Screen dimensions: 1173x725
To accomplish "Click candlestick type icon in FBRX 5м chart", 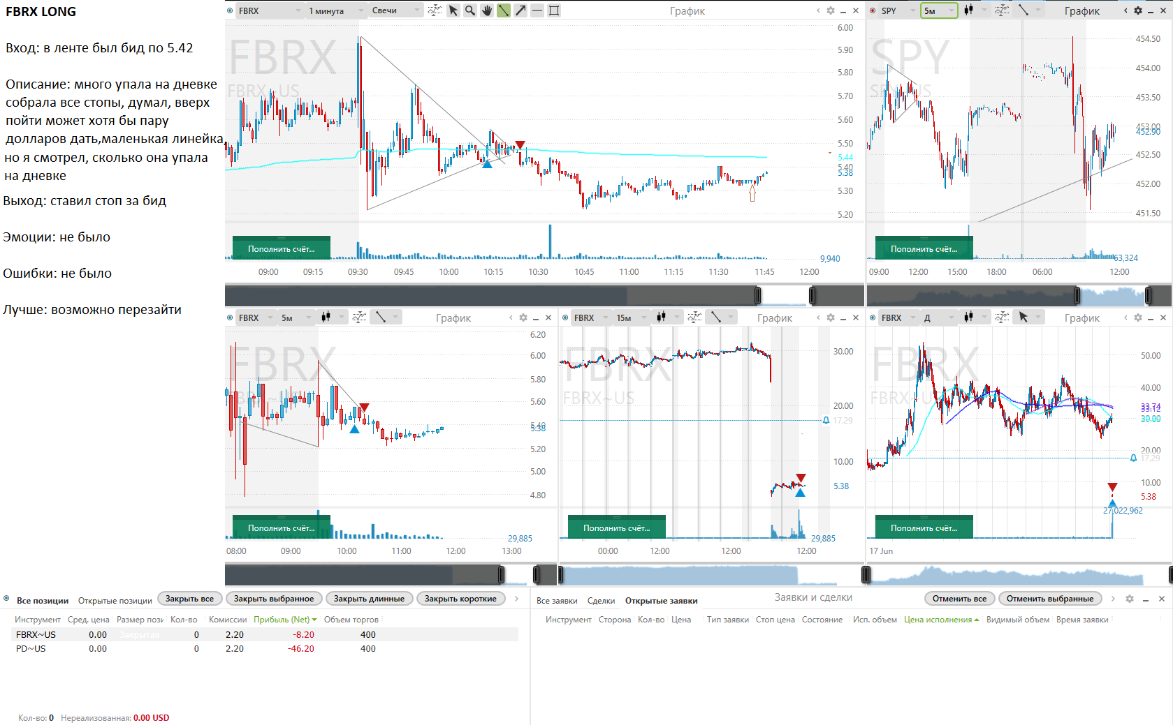I will click(326, 317).
